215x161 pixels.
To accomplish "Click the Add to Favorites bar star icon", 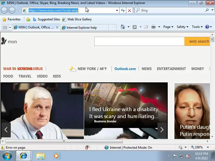I will [x=28, y=19].
